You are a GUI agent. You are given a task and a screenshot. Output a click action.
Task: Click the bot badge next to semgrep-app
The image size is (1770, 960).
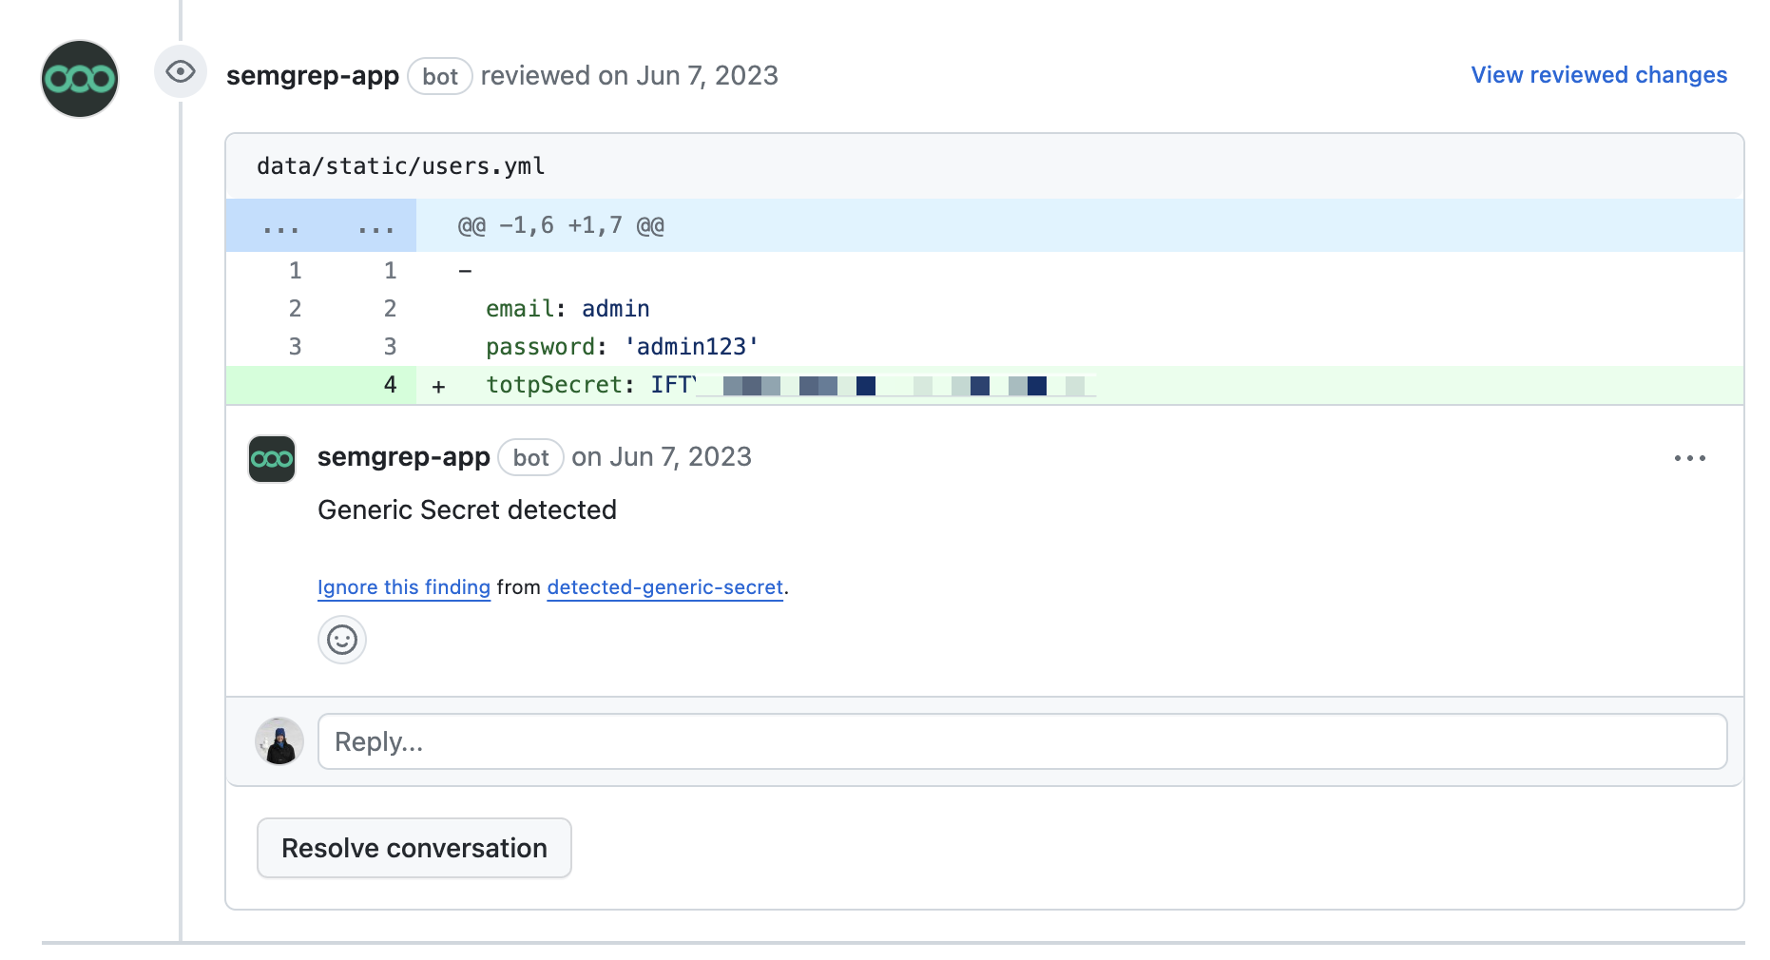coord(440,76)
